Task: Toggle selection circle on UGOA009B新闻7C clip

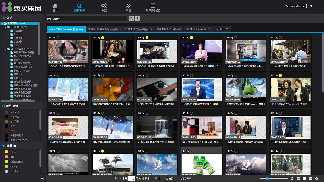Action: (191, 75)
